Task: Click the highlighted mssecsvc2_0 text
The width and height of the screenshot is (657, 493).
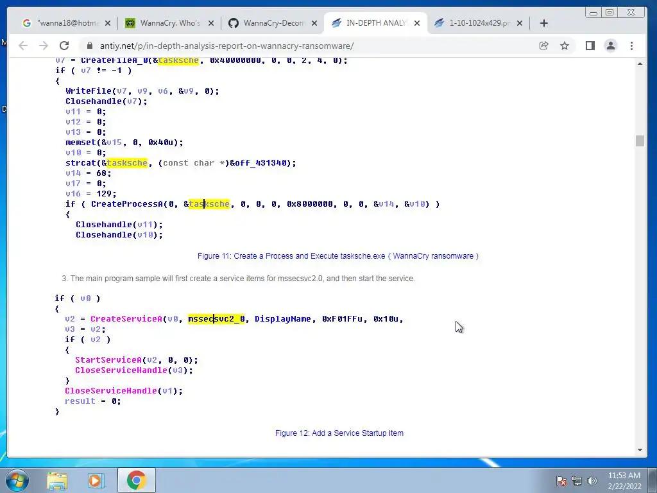Action: [216, 319]
